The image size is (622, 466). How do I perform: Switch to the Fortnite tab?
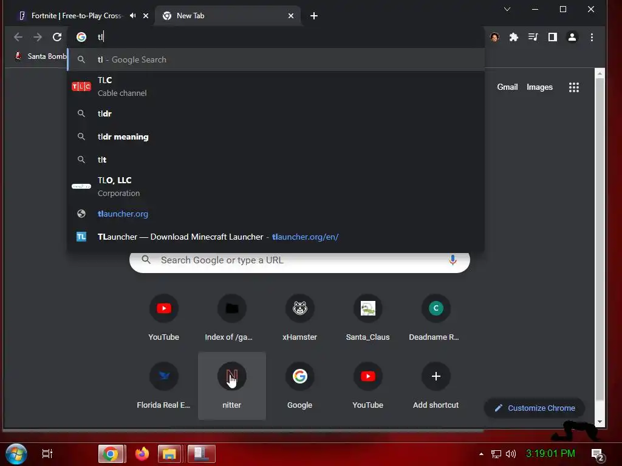click(x=76, y=16)
